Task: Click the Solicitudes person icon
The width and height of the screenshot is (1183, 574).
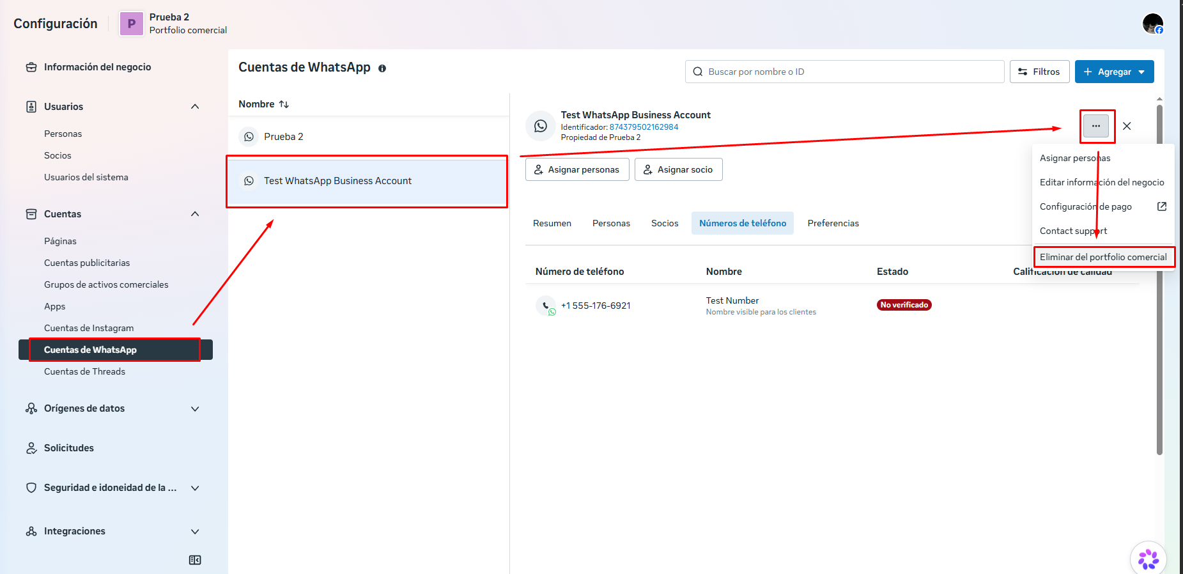Action: pos(31,448)
